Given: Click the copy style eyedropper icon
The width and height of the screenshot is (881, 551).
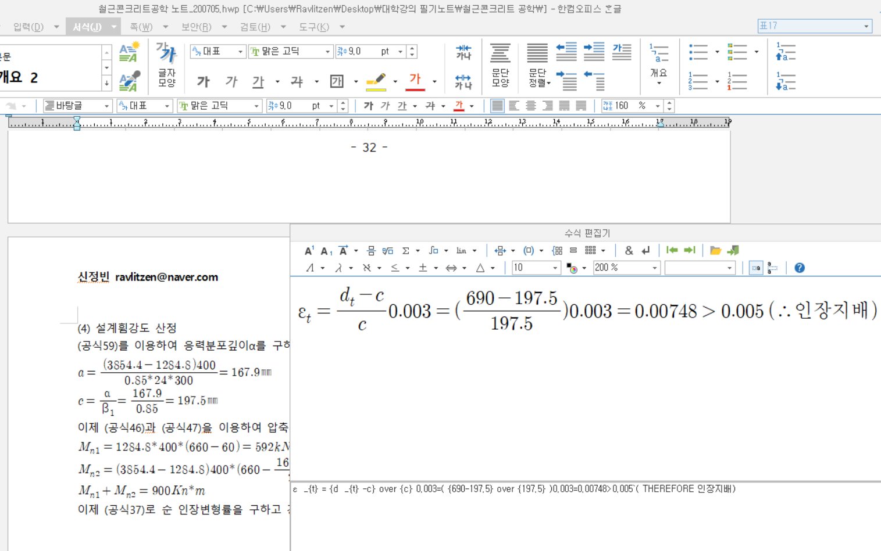Looking at the screenshot, I should (129, 81).
